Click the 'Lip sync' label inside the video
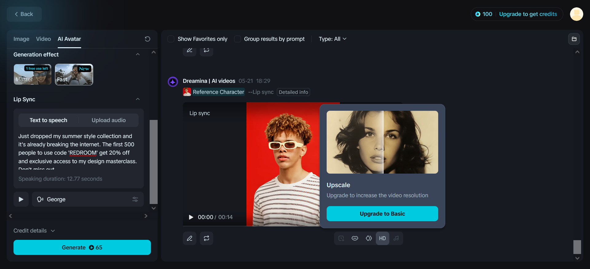The width and height of the screenshot is (590, 269). (200, 113)
